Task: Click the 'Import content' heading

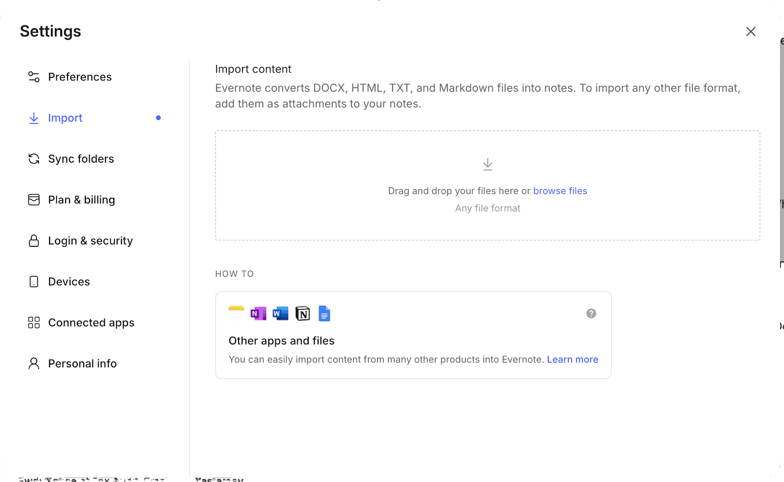Action: point(253,69)
